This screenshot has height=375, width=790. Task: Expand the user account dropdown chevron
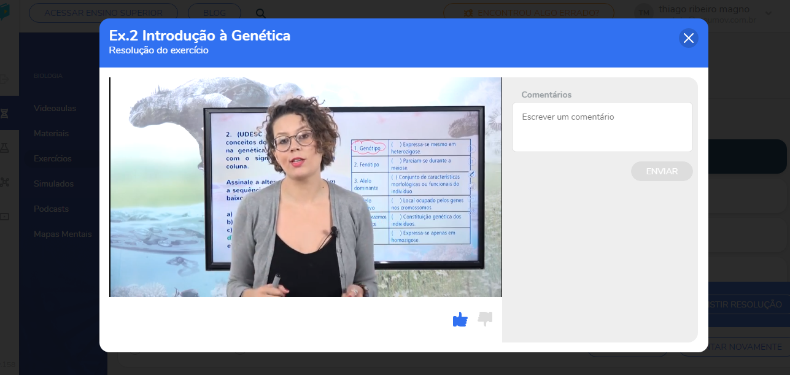pyautogui.click(x=769, y=13)
